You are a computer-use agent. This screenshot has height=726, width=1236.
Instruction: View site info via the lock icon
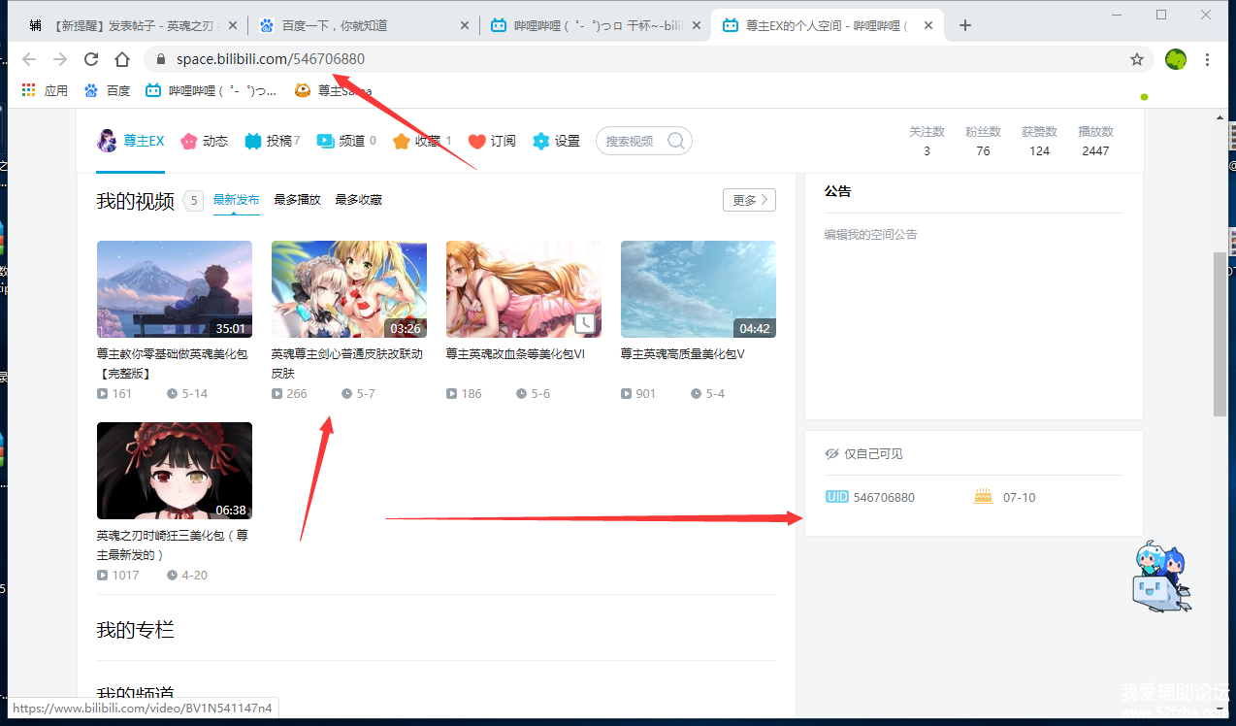[161, 59]
